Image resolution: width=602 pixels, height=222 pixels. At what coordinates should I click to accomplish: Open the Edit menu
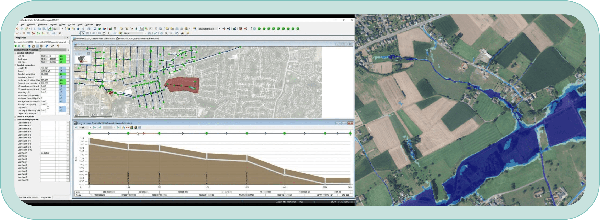(x=23, y=25)
